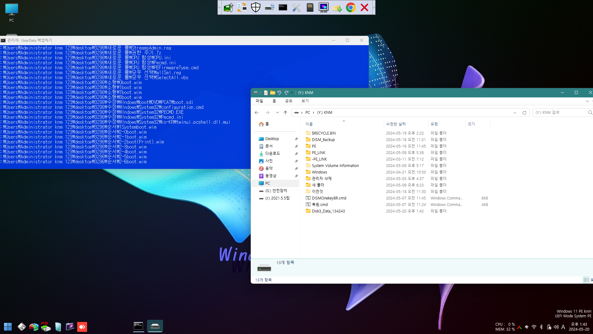Toggle the input language indicator A in tray
This screenshot has width=593, height=334.
click(563, 327)
